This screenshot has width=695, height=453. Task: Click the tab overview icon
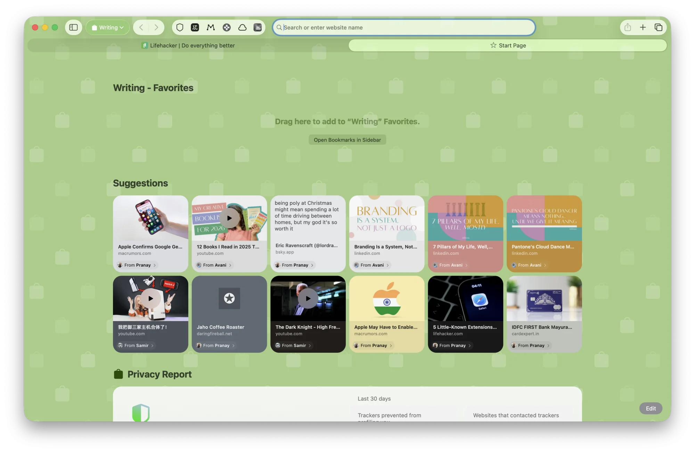658,27
